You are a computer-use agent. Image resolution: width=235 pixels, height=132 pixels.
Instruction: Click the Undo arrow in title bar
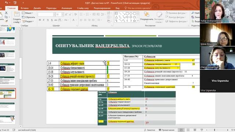point(6,3)
